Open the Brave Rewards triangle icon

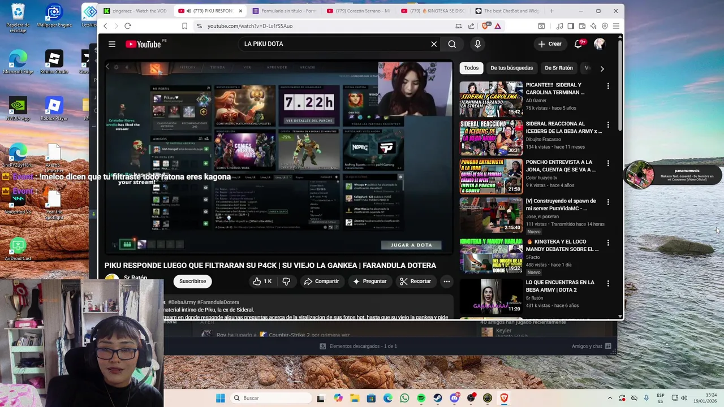[498, 26]
